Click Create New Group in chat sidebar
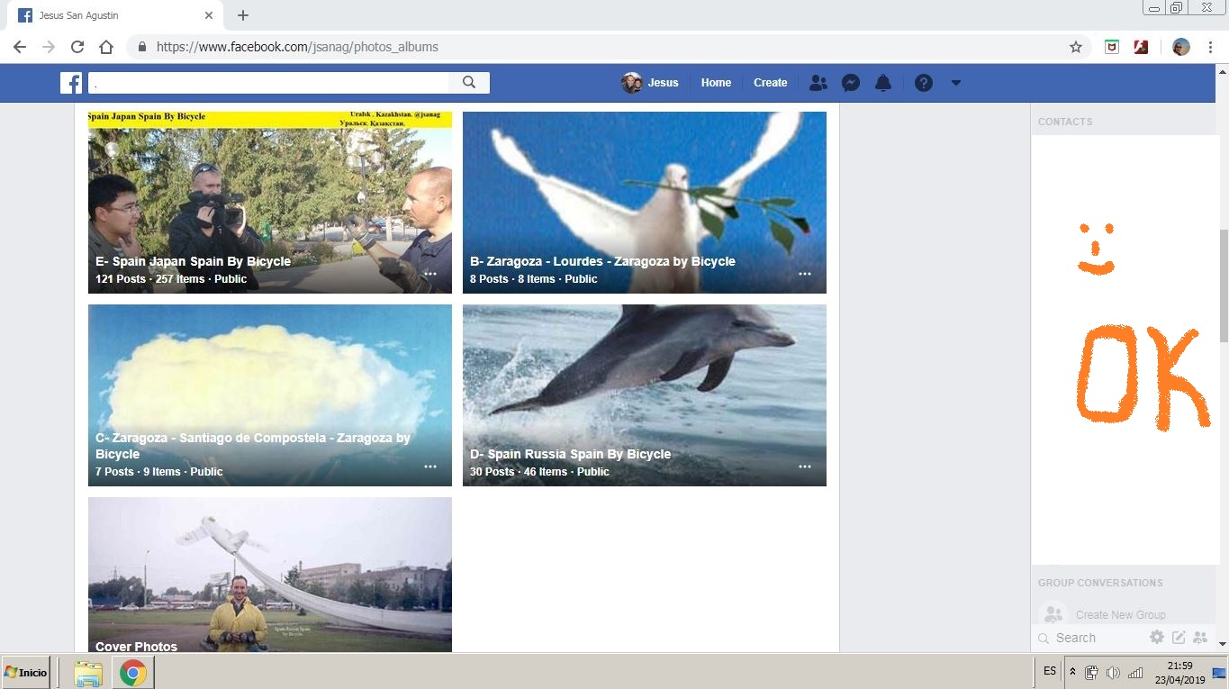This screenshot has height=689, width=1229. click(x=1120, y=615)
